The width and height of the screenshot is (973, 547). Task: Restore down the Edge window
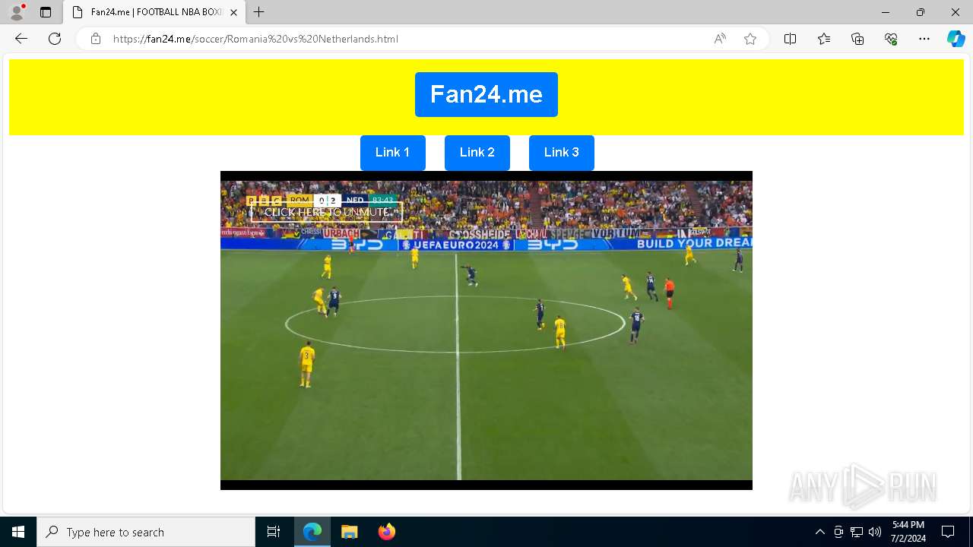pos(920,12)
